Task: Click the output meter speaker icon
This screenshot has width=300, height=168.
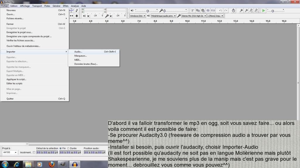Action: point(84,16)
